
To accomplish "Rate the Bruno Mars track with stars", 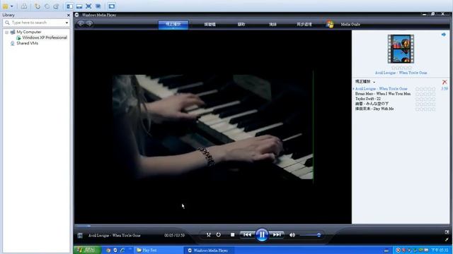I will coord(425,94).
